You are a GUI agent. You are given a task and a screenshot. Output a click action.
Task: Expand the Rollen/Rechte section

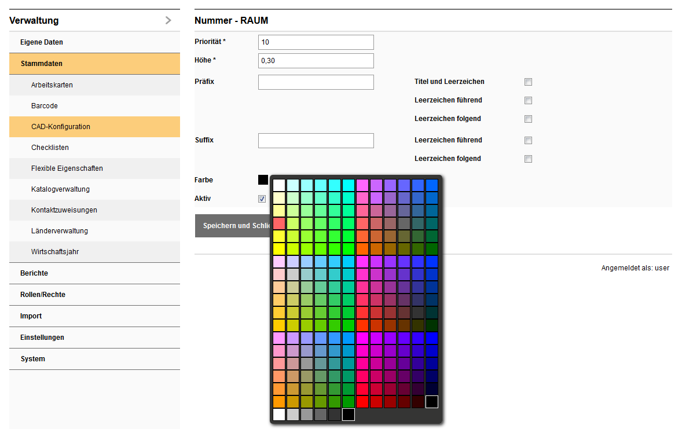pos(43,295)
